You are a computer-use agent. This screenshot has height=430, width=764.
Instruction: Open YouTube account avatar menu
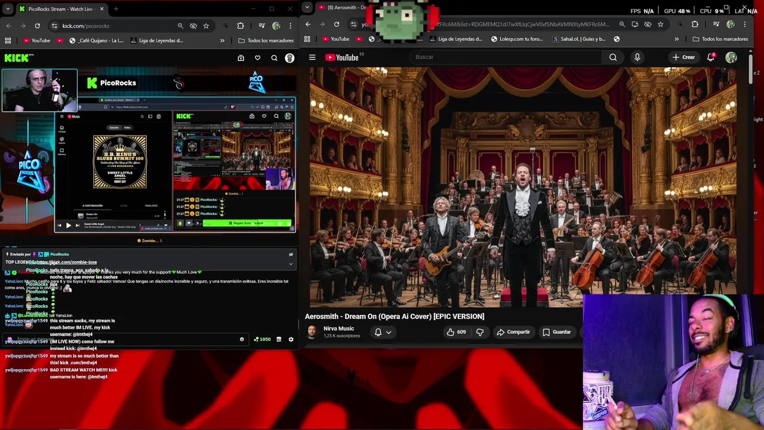click(731, 57)
